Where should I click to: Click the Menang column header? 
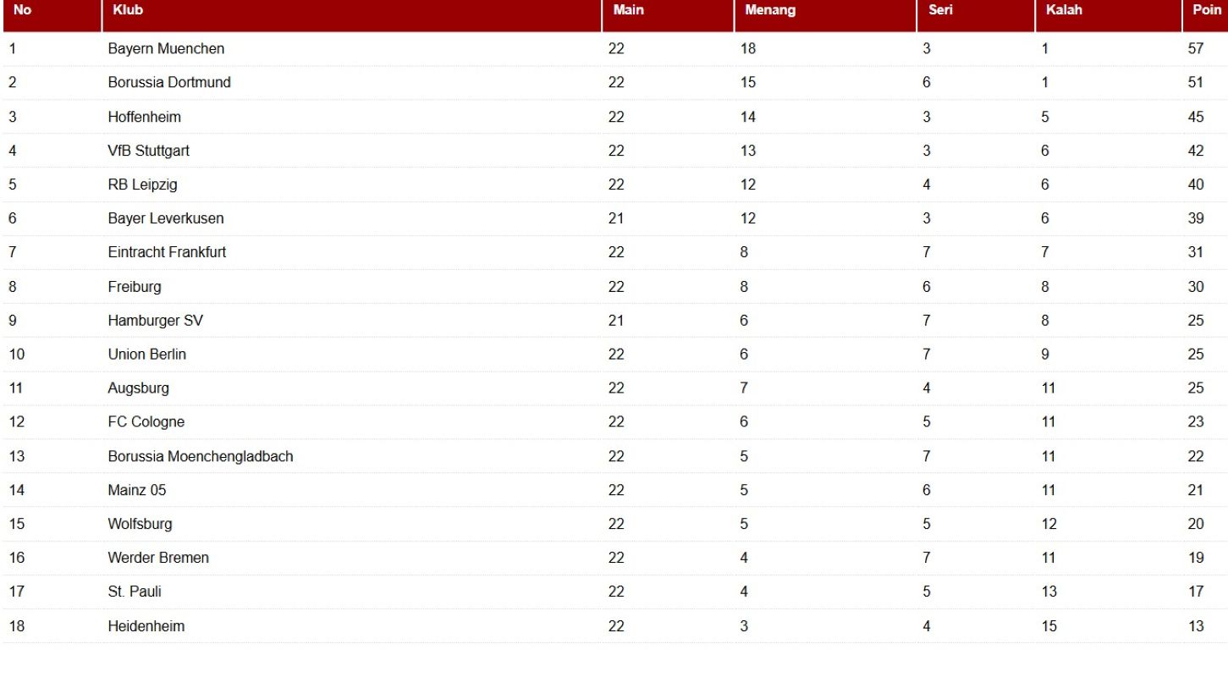(x=770, y=10)
